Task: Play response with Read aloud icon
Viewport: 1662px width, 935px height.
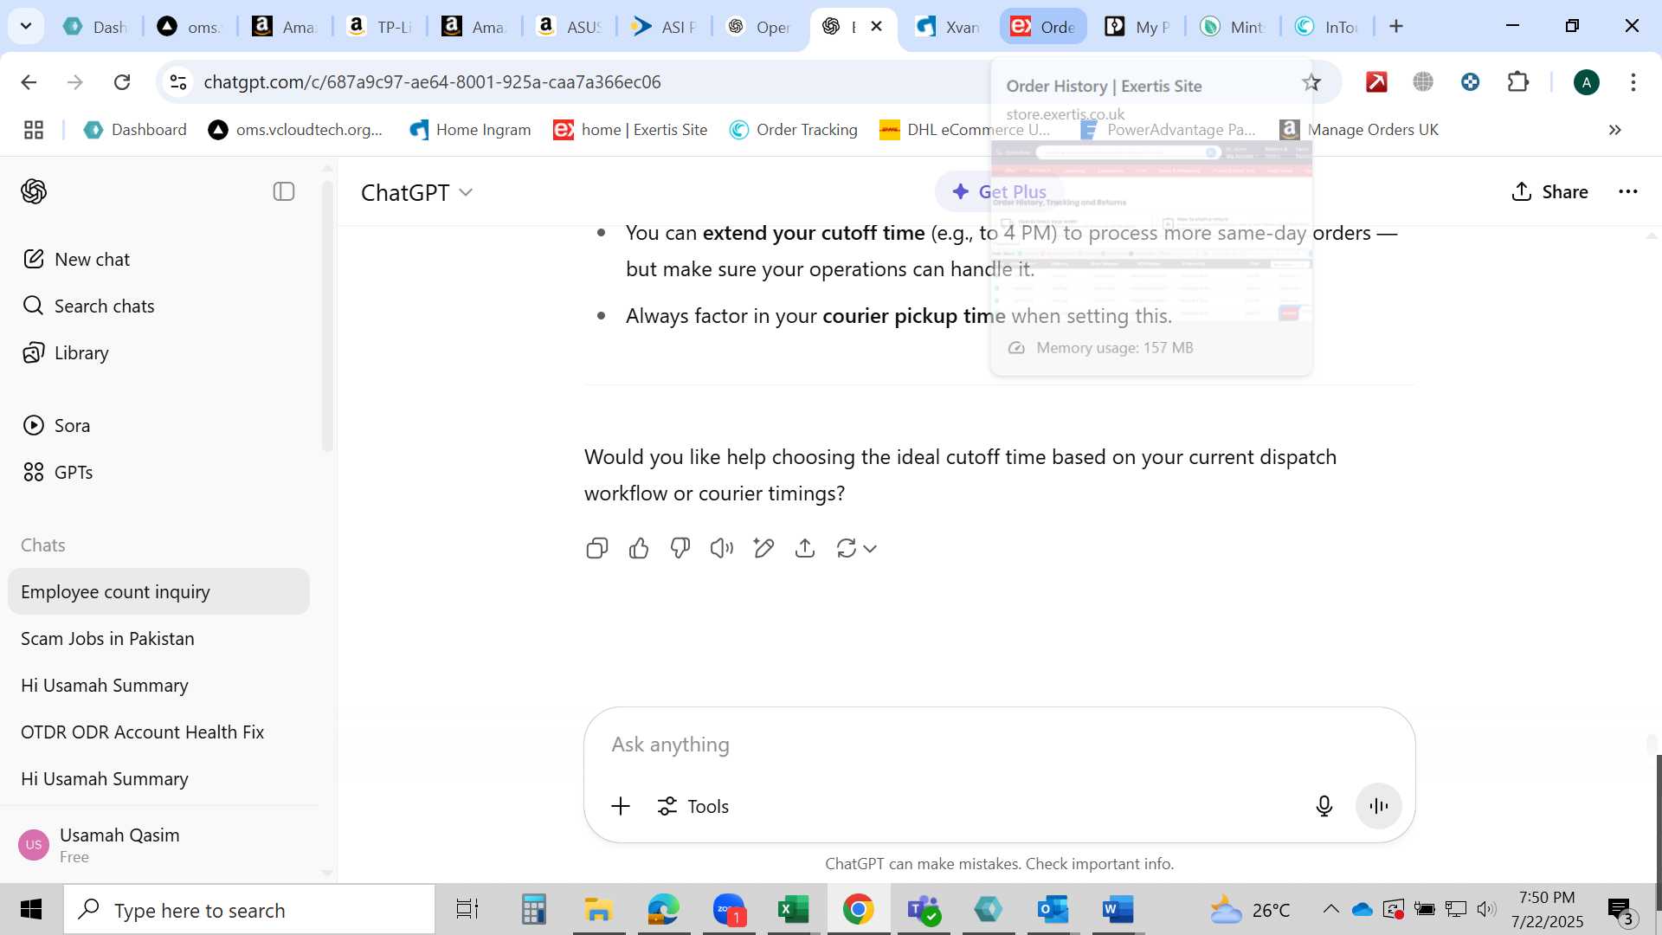Action: [722, 548]
